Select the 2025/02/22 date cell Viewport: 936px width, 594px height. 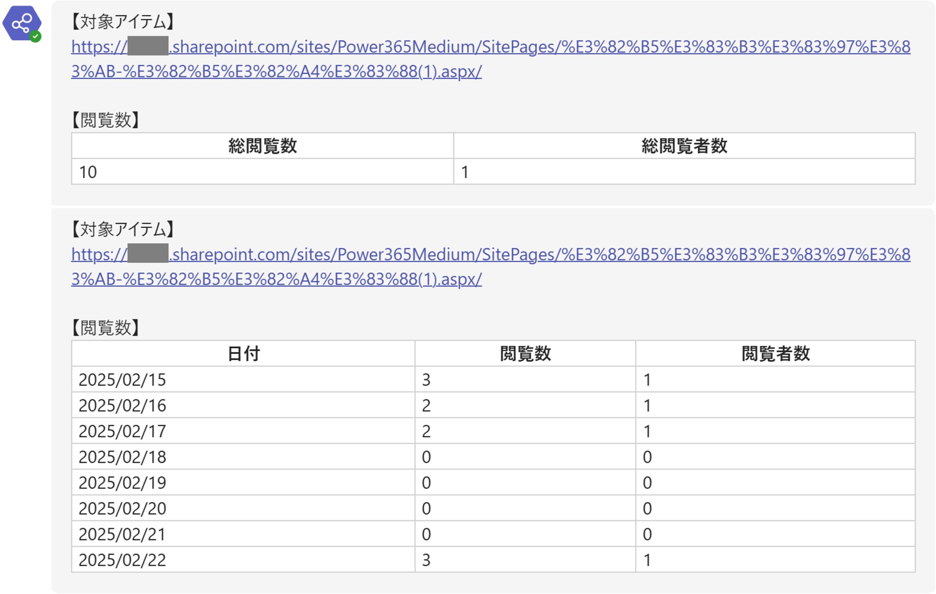(x=122, y=560)
